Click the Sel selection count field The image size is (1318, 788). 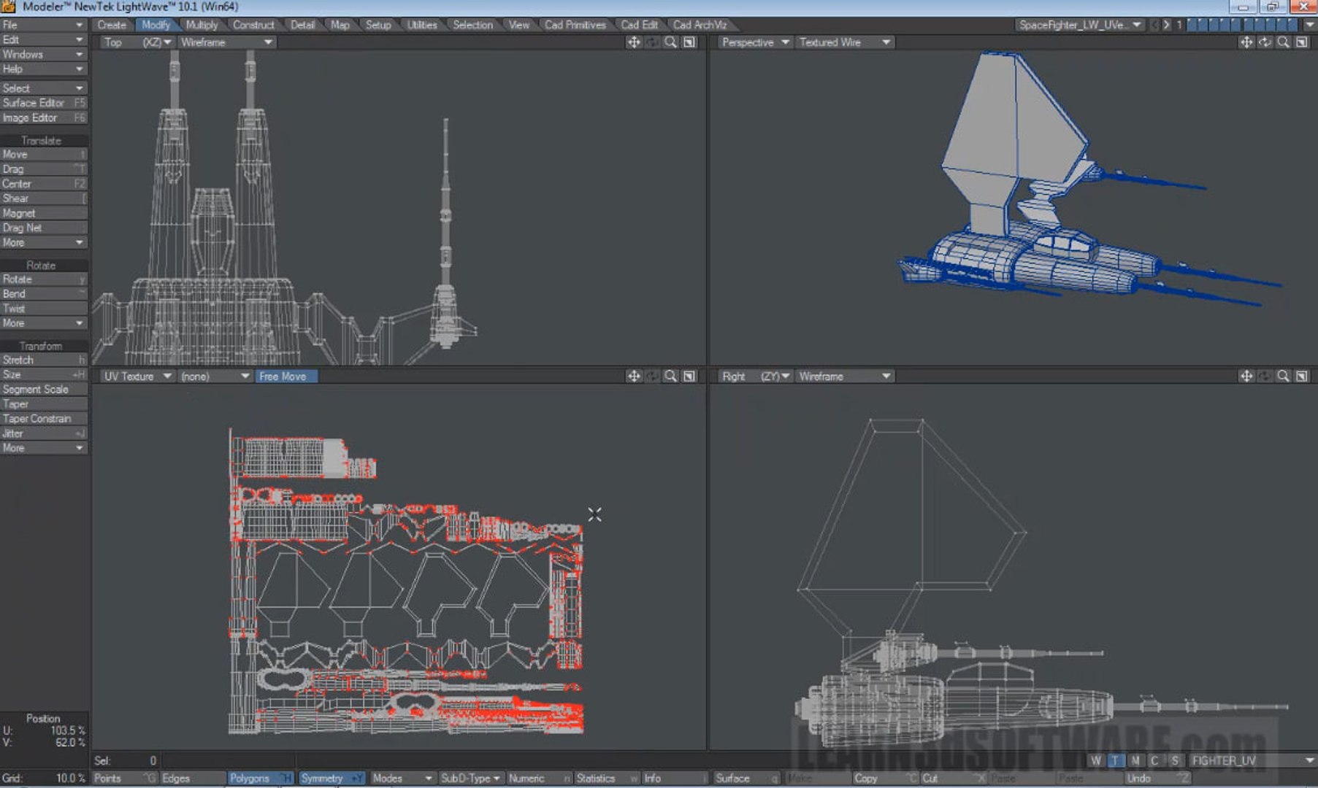(127, 760)
